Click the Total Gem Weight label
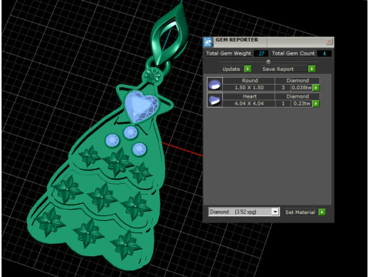Screen dimensions: 369x277 [x=228, y=53]
